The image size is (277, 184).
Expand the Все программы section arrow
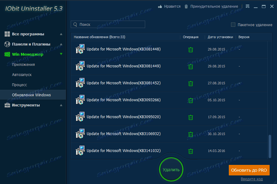click(61, 34)
